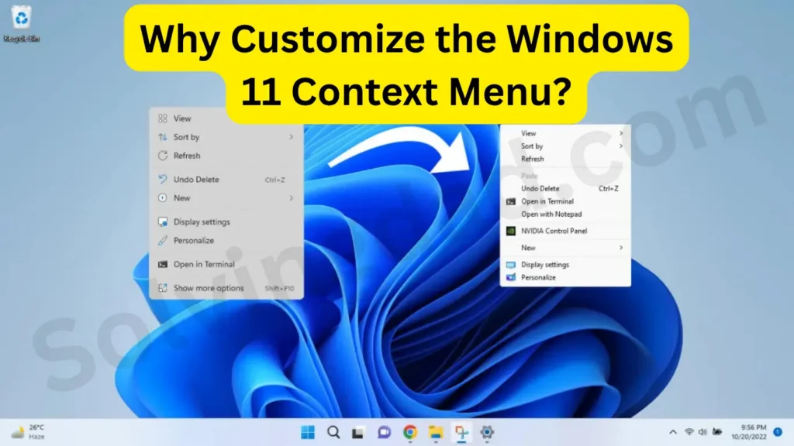Open Snipping Tool on taskbar
The height and width of the screenshot is (446, 794).
(x=461, y=432)
